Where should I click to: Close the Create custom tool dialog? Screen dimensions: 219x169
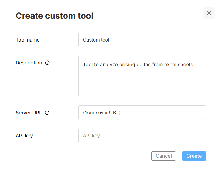click(209, 13)
